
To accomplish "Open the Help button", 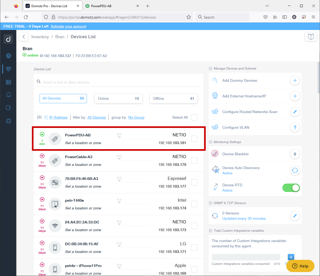I will pyautogui.click(x=300, y=266).
